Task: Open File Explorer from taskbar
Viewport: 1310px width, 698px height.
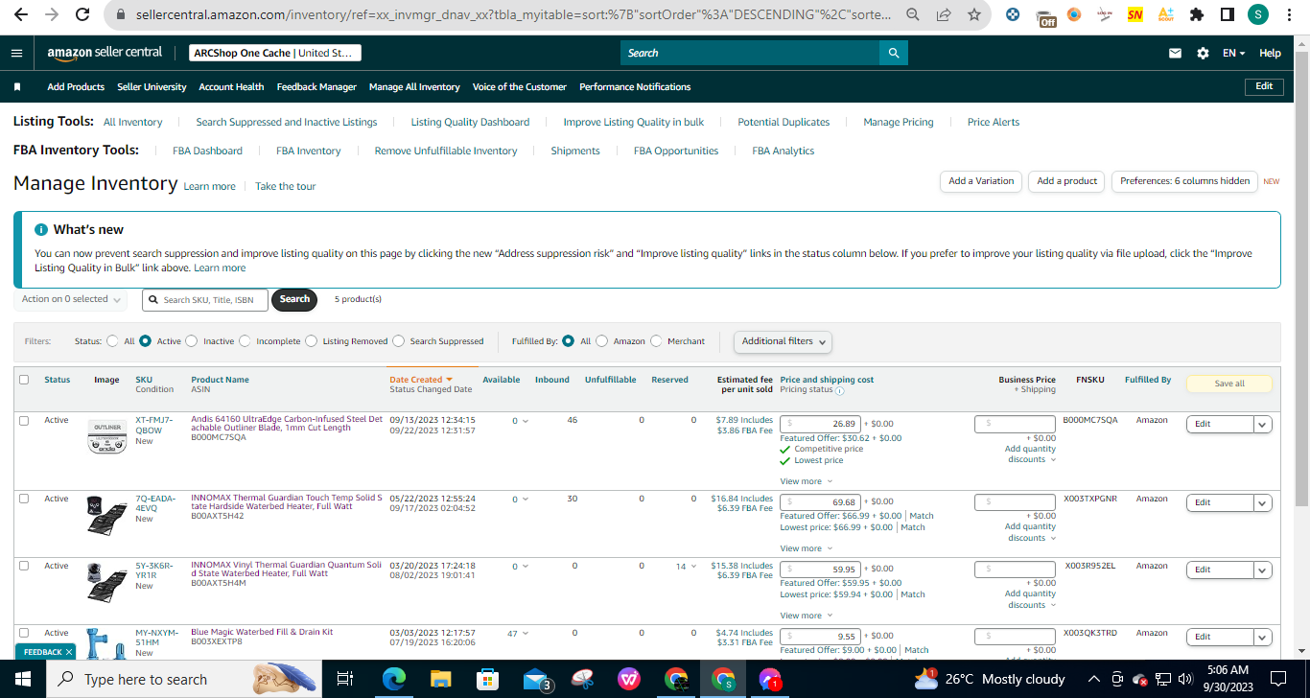Action: pyautogui.click(x=440, y=679)
